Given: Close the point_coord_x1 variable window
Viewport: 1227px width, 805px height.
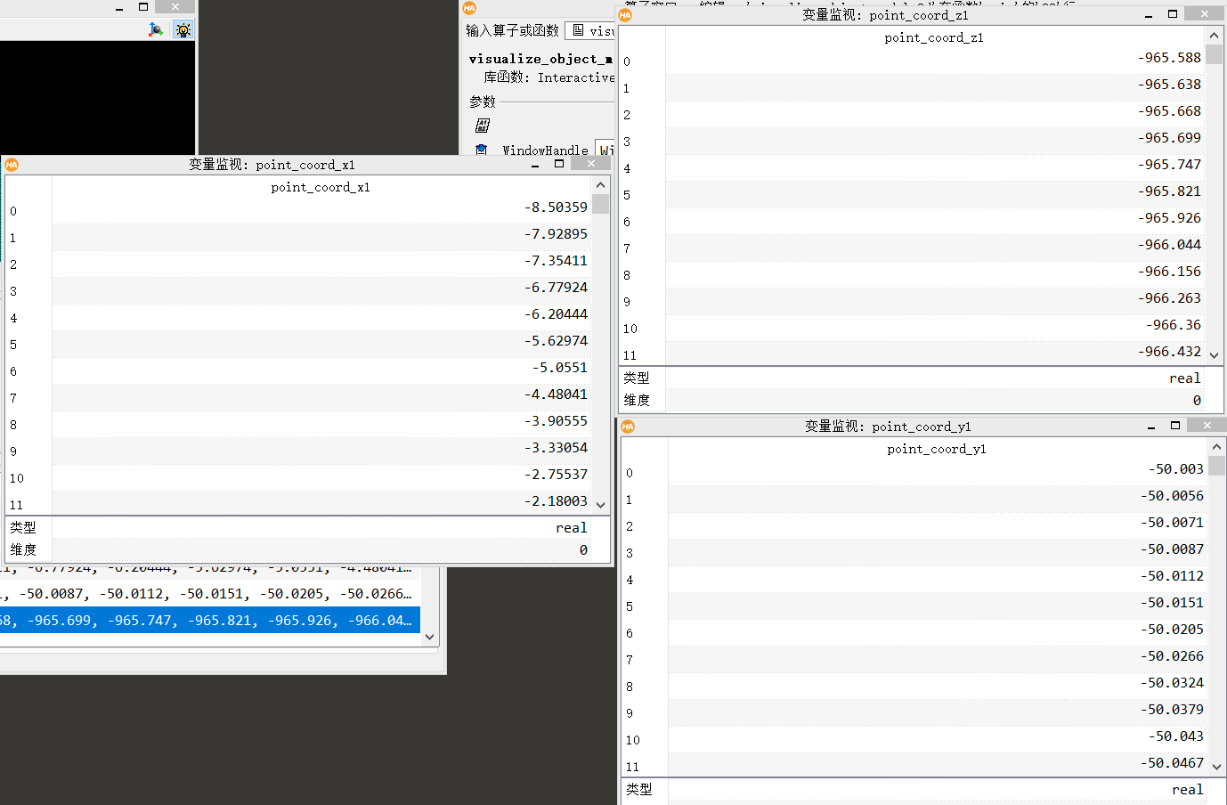Looking at the screenshot, I should (591, 164).
